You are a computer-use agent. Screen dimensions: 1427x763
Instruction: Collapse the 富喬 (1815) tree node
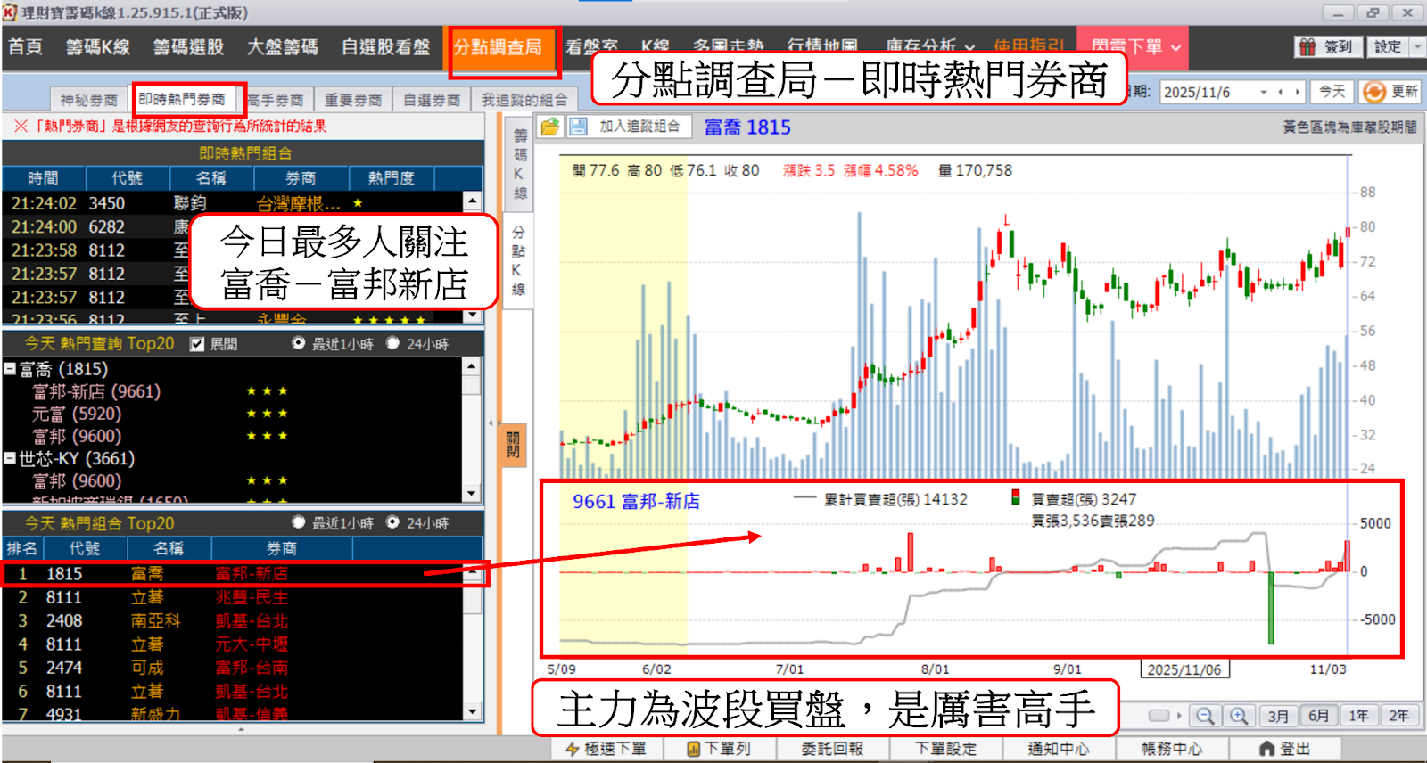(x=10, y=368)
